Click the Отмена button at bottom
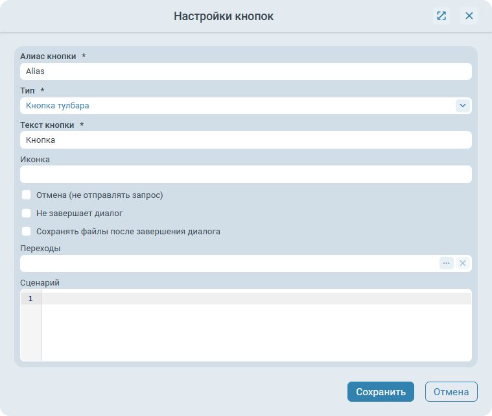 coord(451,391)
